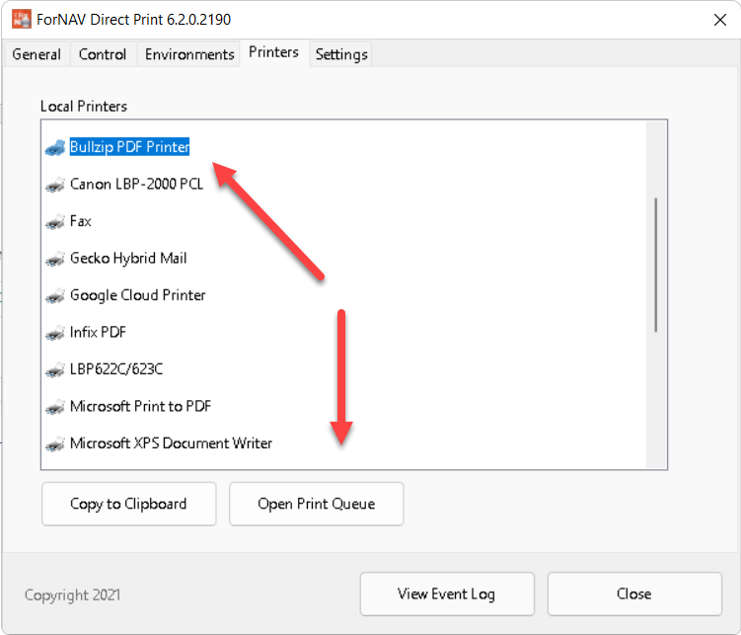Click the printer list scrollbar thumb

(x=656, y=265)
